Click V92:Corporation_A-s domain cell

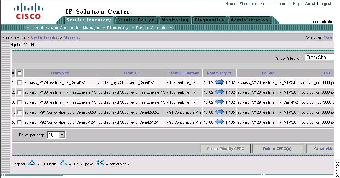point(184,123)
